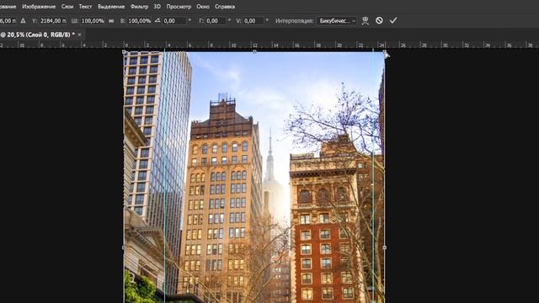Click the top-left transform handle
The height and width of the screenshot is (303, 539).
point(124,52)
